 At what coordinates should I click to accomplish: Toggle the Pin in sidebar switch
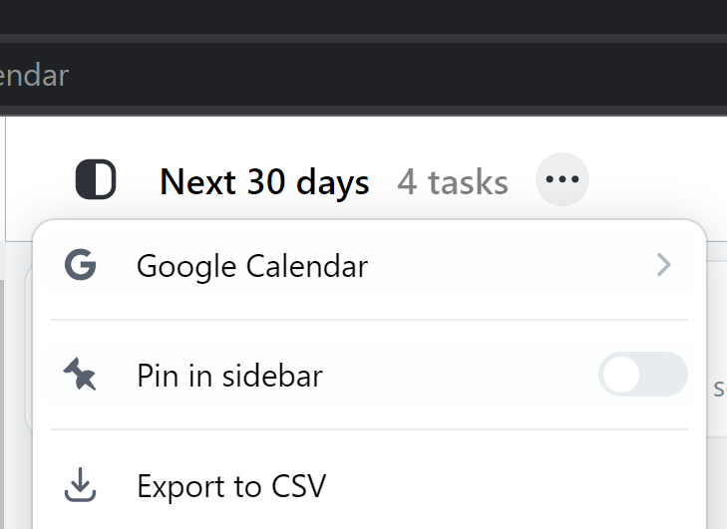click(x=643, y=375)
